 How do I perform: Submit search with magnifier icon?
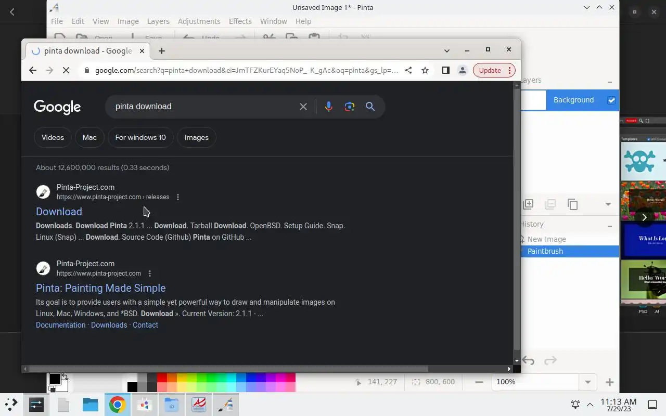[x=370, y=107]
